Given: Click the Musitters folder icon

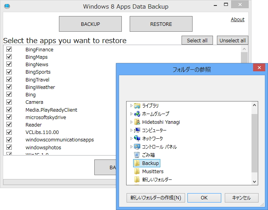Looking at the screenshot, I should point(137,171).
